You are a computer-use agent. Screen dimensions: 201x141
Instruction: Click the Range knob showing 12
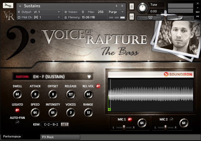coord(88,113)
